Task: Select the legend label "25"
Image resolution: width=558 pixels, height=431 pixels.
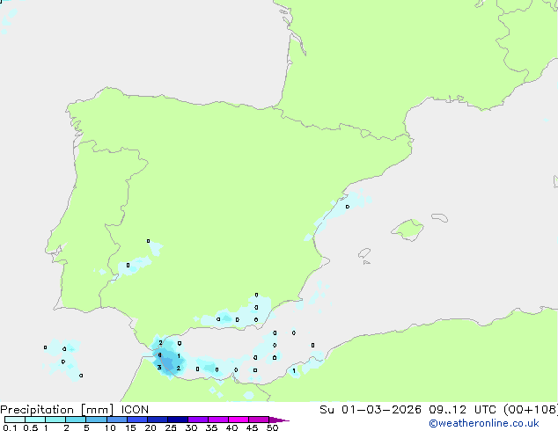Action: click(x=171, y=427)
